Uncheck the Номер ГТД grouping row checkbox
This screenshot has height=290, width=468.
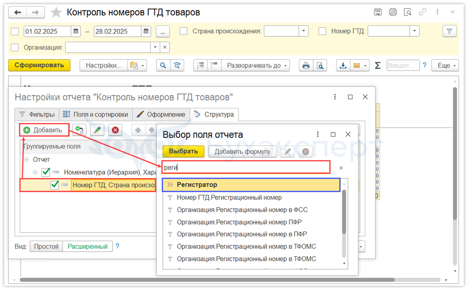tap(54, 185)
